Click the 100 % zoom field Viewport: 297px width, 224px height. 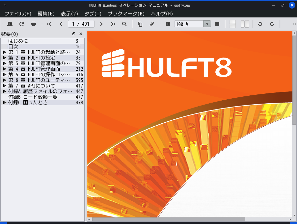pyautogui.click(x=189, y=24)
